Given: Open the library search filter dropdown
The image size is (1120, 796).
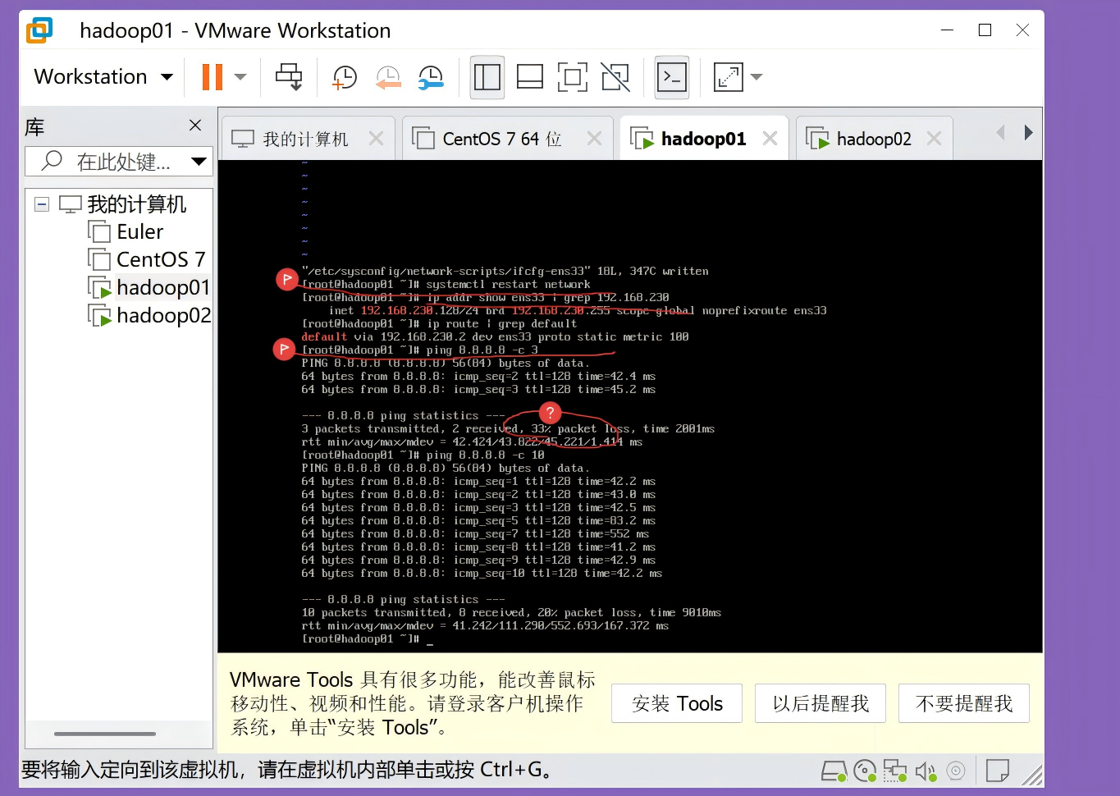Looking at the screenshot, I should (199, 161).
